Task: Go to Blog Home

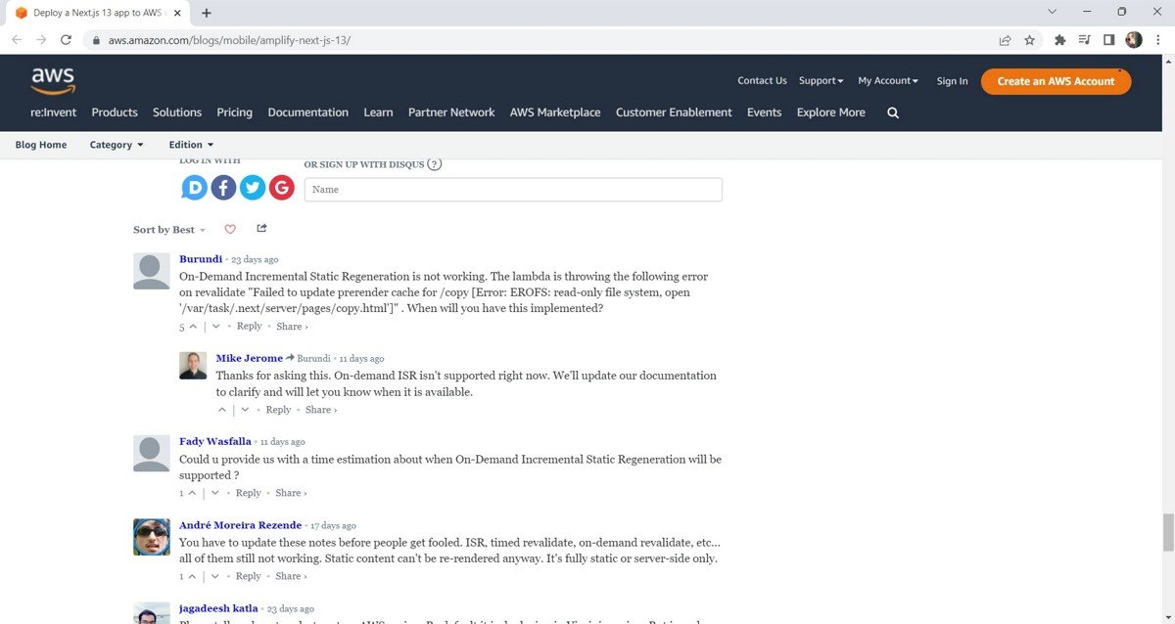Action: click(x=41, y=145)
